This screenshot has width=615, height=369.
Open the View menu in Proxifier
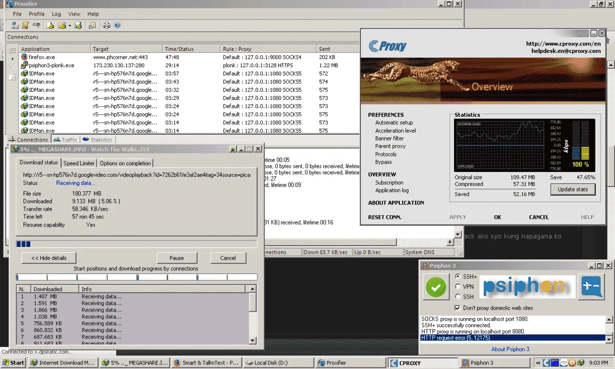click(74, 14)
